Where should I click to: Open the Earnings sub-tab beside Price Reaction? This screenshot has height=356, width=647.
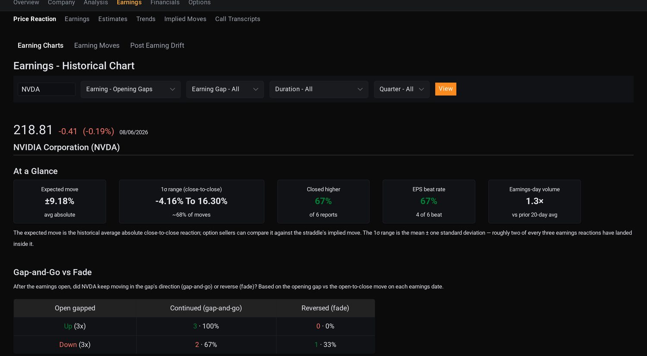tap(77, 19)
